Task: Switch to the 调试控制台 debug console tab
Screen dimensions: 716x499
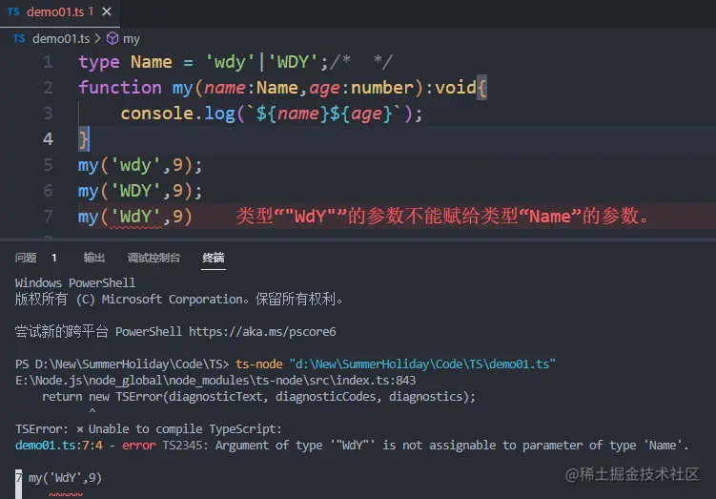Action: point(153,258)
